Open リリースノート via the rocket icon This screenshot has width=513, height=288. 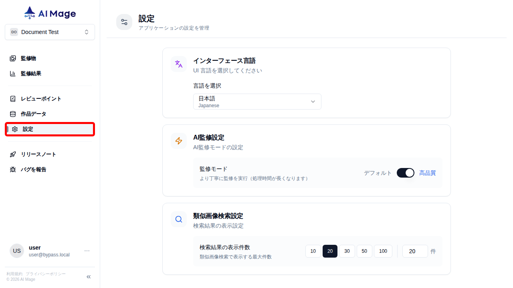click(x=12, y=154)
